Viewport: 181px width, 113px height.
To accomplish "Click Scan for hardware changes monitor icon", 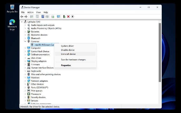I will click(58, 17).
